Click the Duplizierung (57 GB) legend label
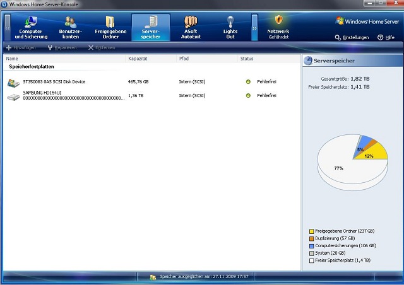This screenshot has width=404, height=285. tap(335, 238)
